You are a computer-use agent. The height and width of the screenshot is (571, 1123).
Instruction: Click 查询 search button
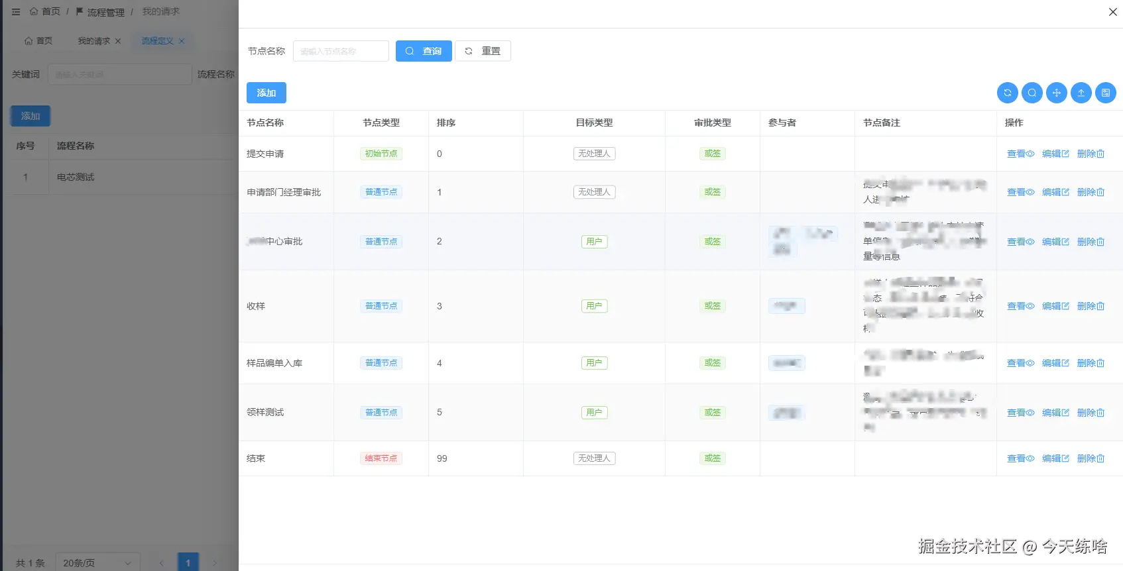click(424, 51)
